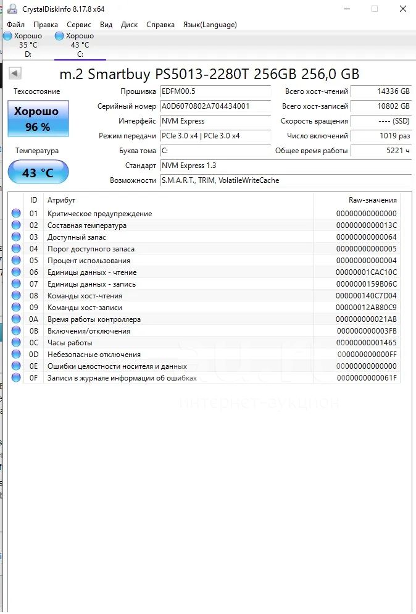Select raw value 00000012AB80C9
The image size is (416, 614).
coord(366,308)
